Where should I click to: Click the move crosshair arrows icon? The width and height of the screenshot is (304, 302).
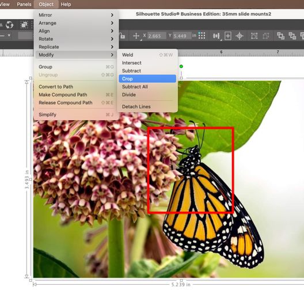point(136,36)
